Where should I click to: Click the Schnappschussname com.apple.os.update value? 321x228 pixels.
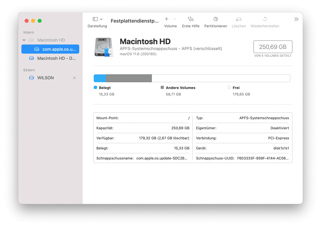(x=162, y=158)
